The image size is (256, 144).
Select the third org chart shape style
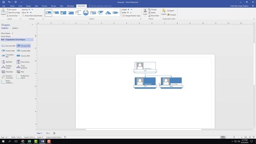click(x=63, y=12)
